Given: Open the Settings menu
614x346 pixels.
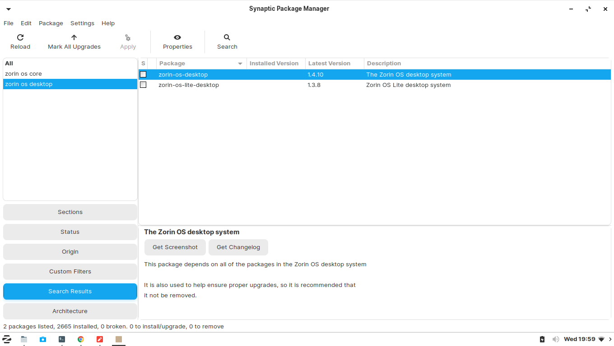Looking at the screenshot, I should (82, 23).
